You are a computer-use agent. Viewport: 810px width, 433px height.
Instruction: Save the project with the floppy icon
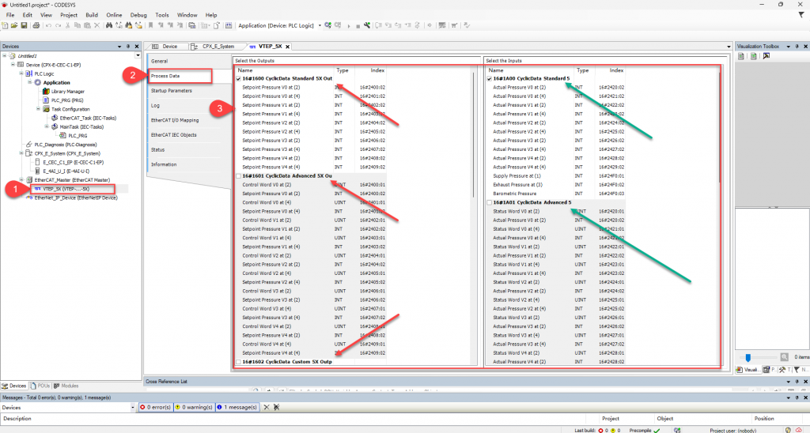pos(24,25)
